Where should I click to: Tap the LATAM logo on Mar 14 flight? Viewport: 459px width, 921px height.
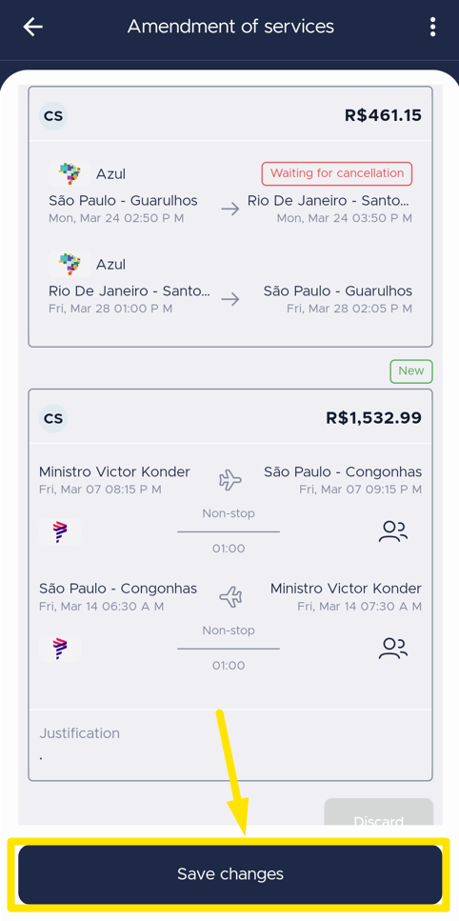pyautogui.click(x=60, y=649)
